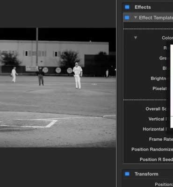Select the Effects section header label
The image size is (173, 187).
click(143, 7)
